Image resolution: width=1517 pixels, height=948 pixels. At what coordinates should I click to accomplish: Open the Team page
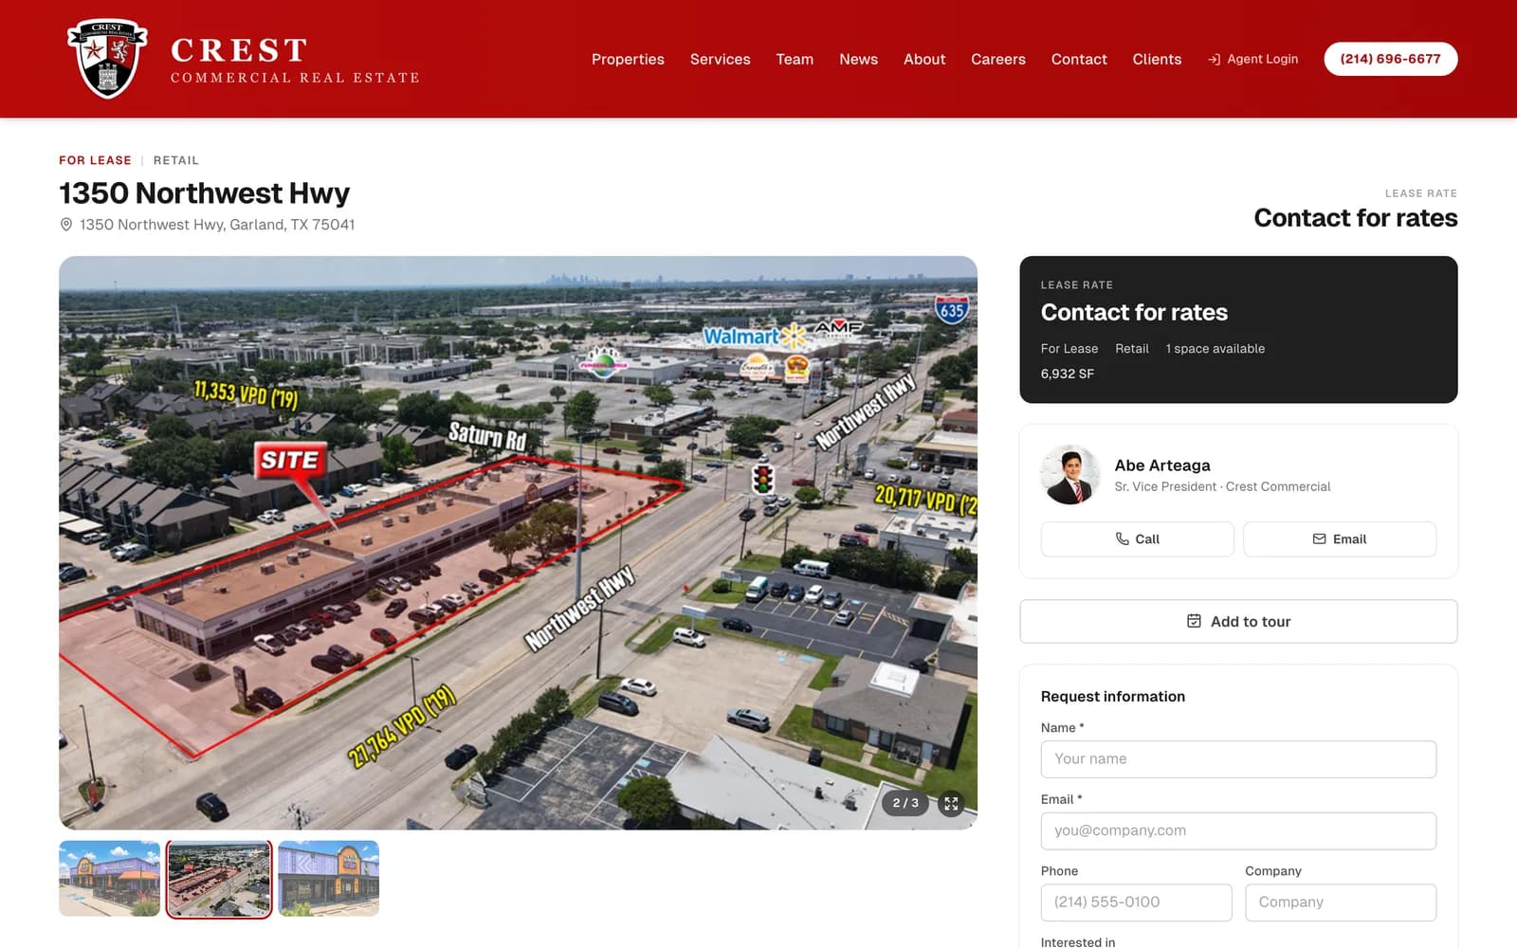[795, 59]
